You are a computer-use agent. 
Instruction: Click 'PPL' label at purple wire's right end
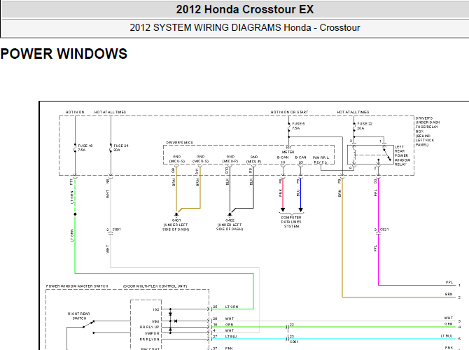(x=449, y=282)
